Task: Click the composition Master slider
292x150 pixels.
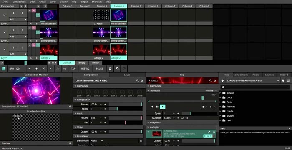Action: (125, 105)
